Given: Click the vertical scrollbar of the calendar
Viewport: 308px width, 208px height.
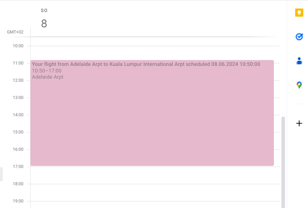Looking at the screenshot, I should 283,162.
